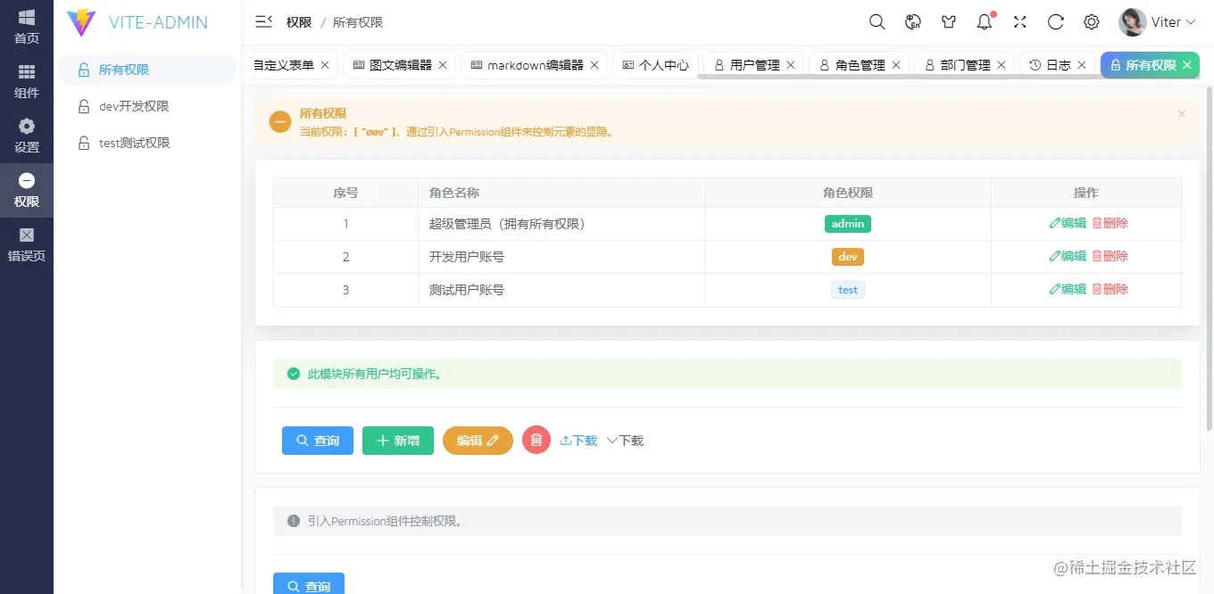Collapse the sidebar with the hamburger icon
The height and width of the screenshot is (594, 1214).
pyautogui.click(x=262, y=21)
